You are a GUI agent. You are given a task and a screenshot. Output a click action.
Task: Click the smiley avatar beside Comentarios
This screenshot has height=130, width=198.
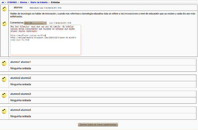(4, 24)
